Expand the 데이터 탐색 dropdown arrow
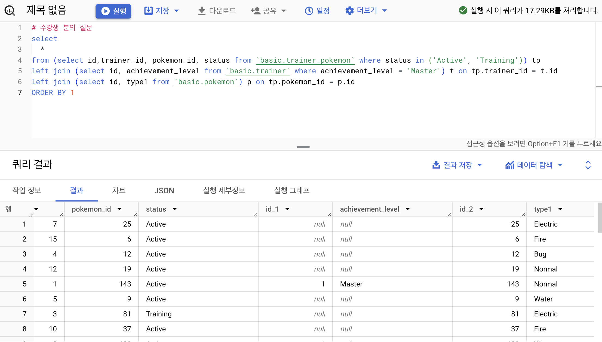 pos(560,165)
